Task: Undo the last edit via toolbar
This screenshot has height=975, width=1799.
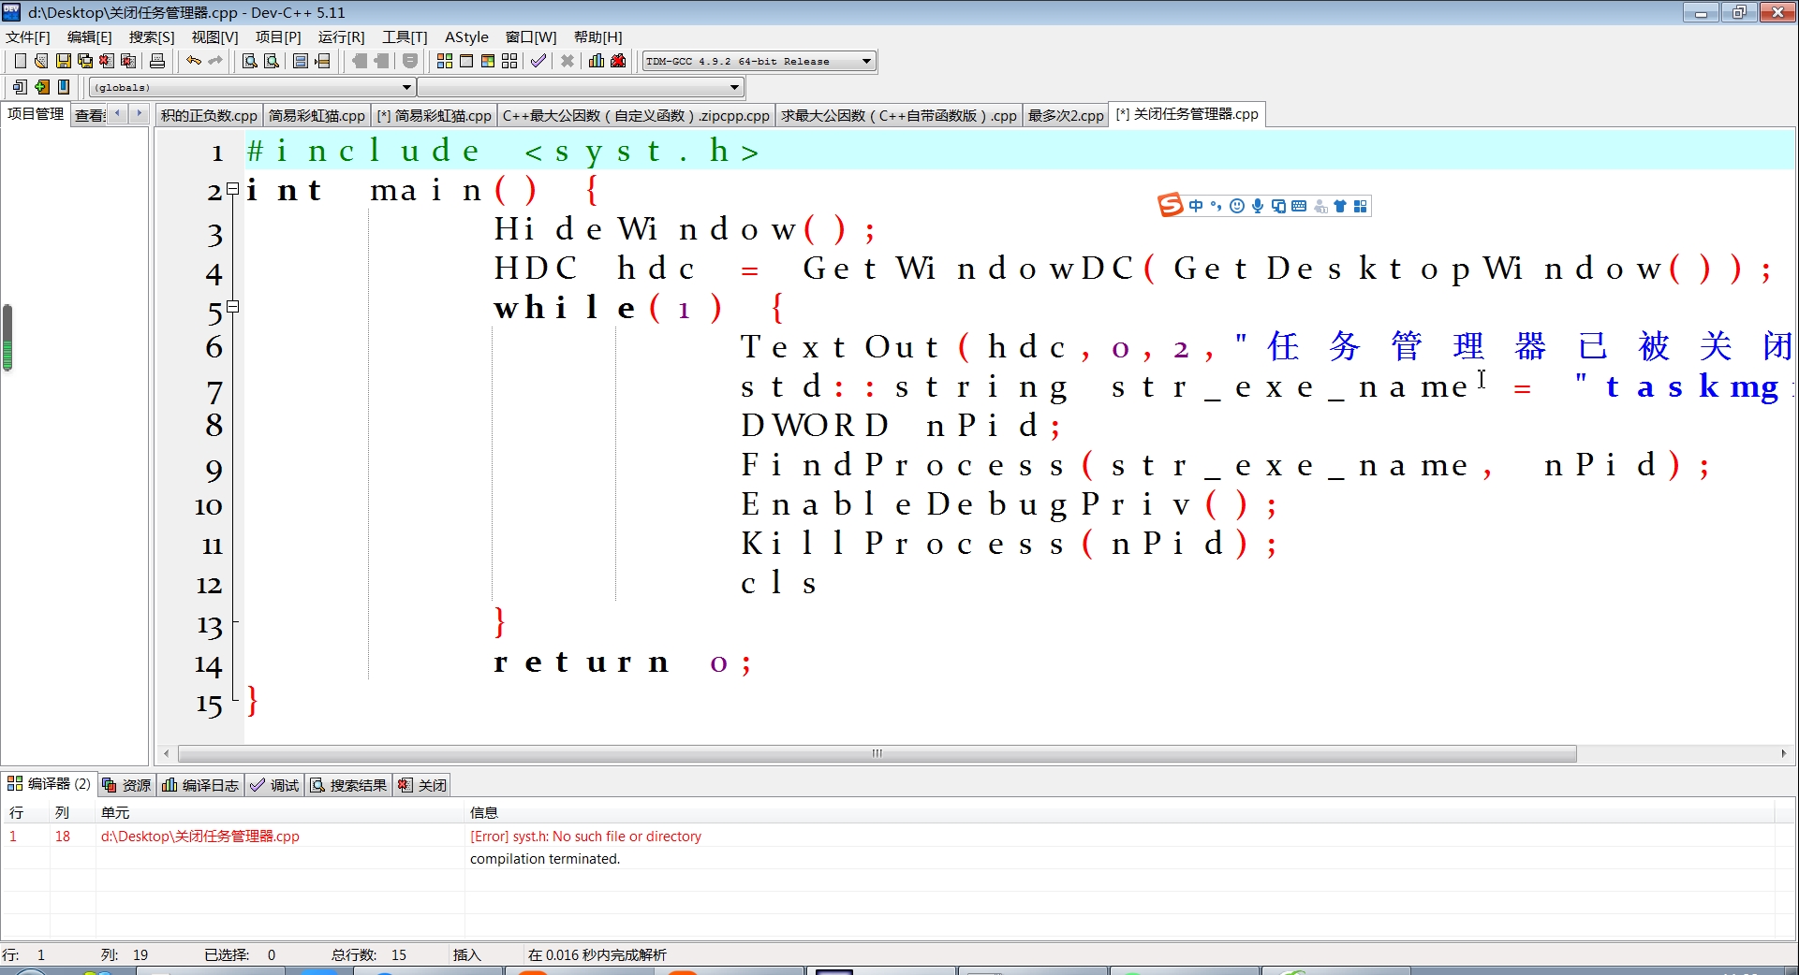Action: point(194,61)
